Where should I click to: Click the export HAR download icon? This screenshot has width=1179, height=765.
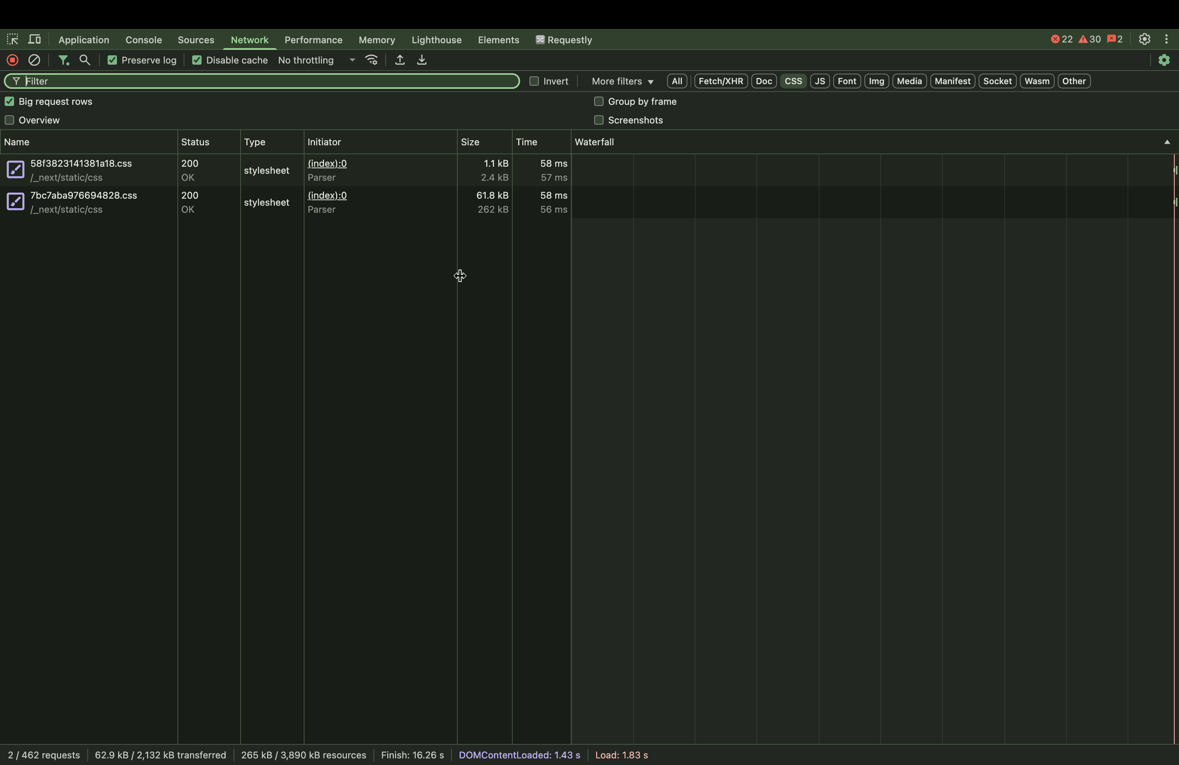coord(421,60)
